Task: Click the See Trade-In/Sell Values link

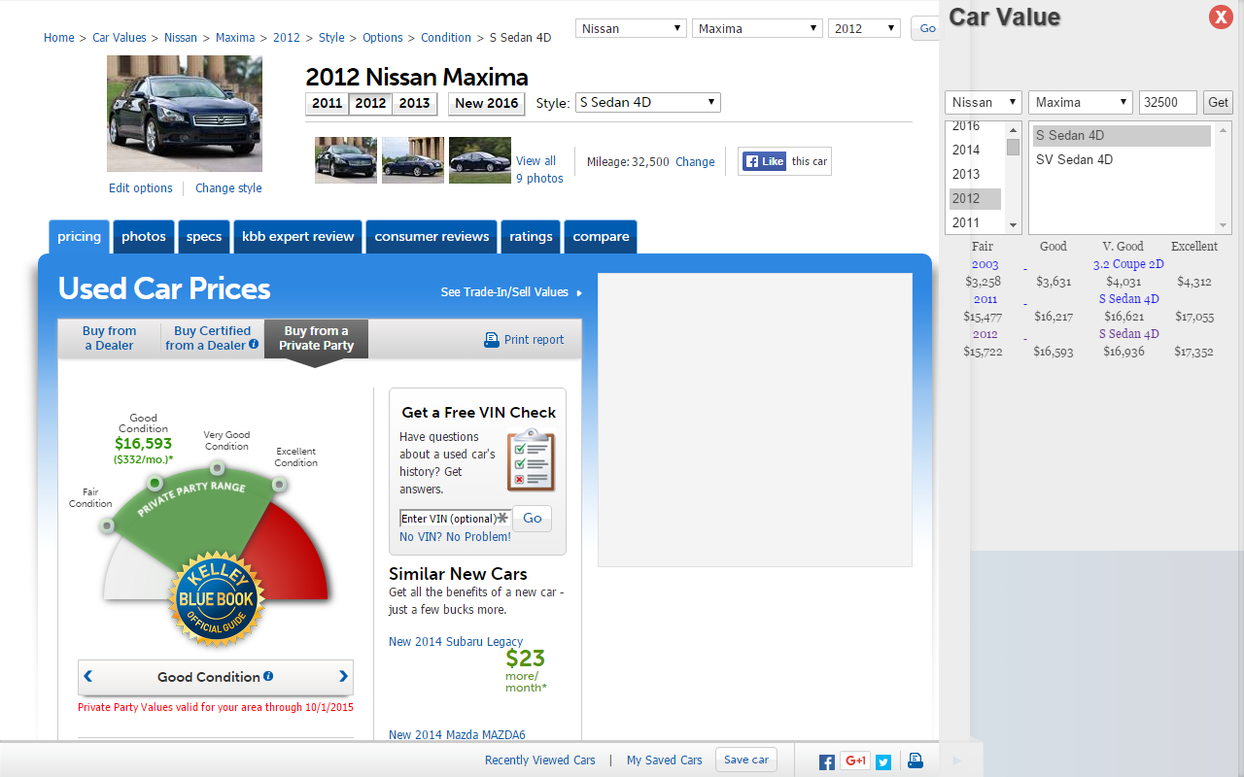Action: [505, 291]
